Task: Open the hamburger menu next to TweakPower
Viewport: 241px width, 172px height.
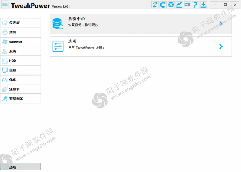Action: pyautogui.click(x=5, y=5)
